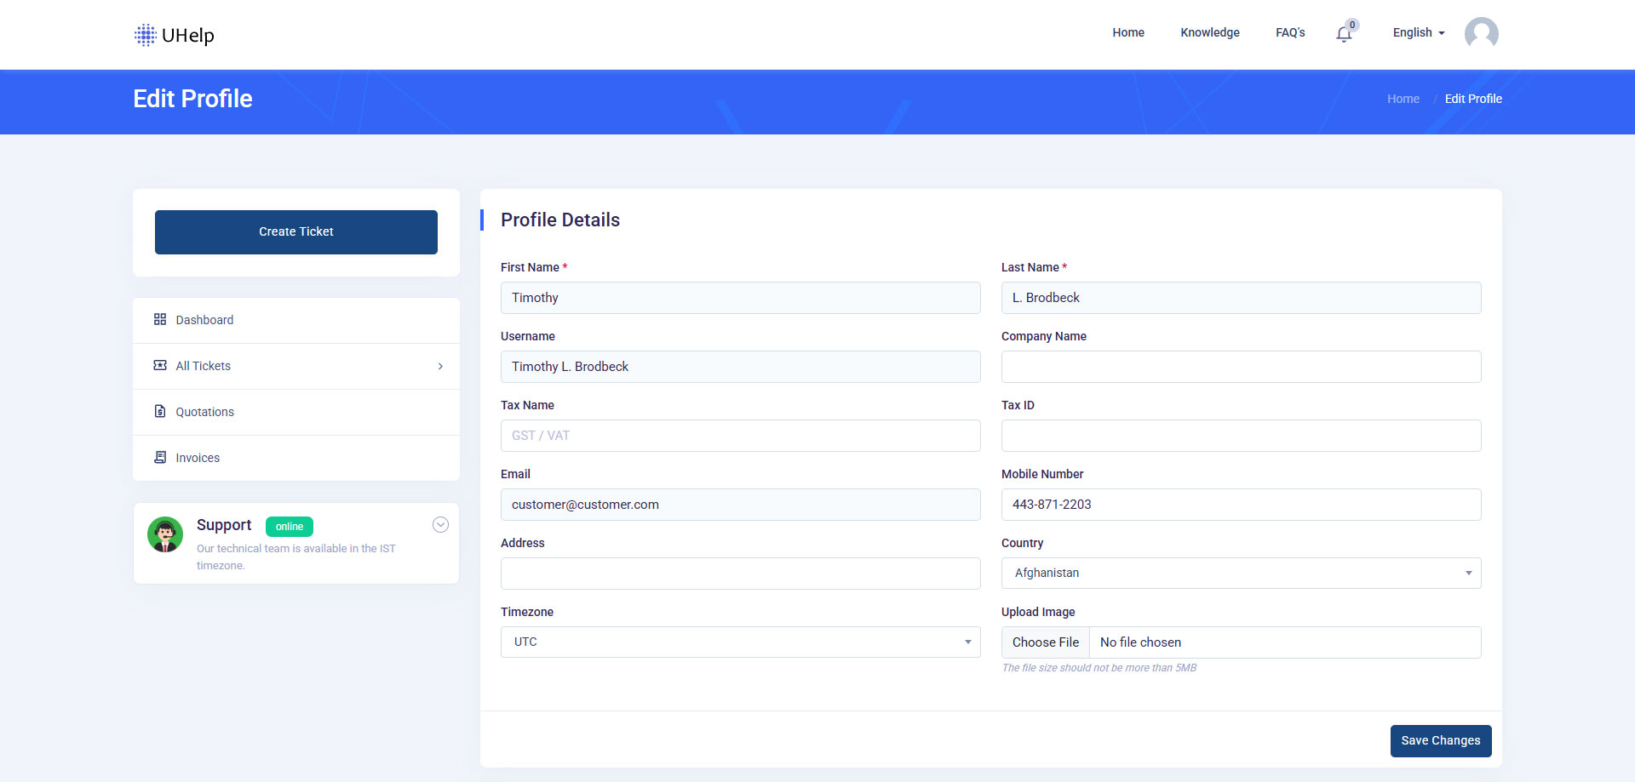Screen dimensions: 1635x782
Task: Open FAQ's from the top menu
Action: pos(1289,33)
